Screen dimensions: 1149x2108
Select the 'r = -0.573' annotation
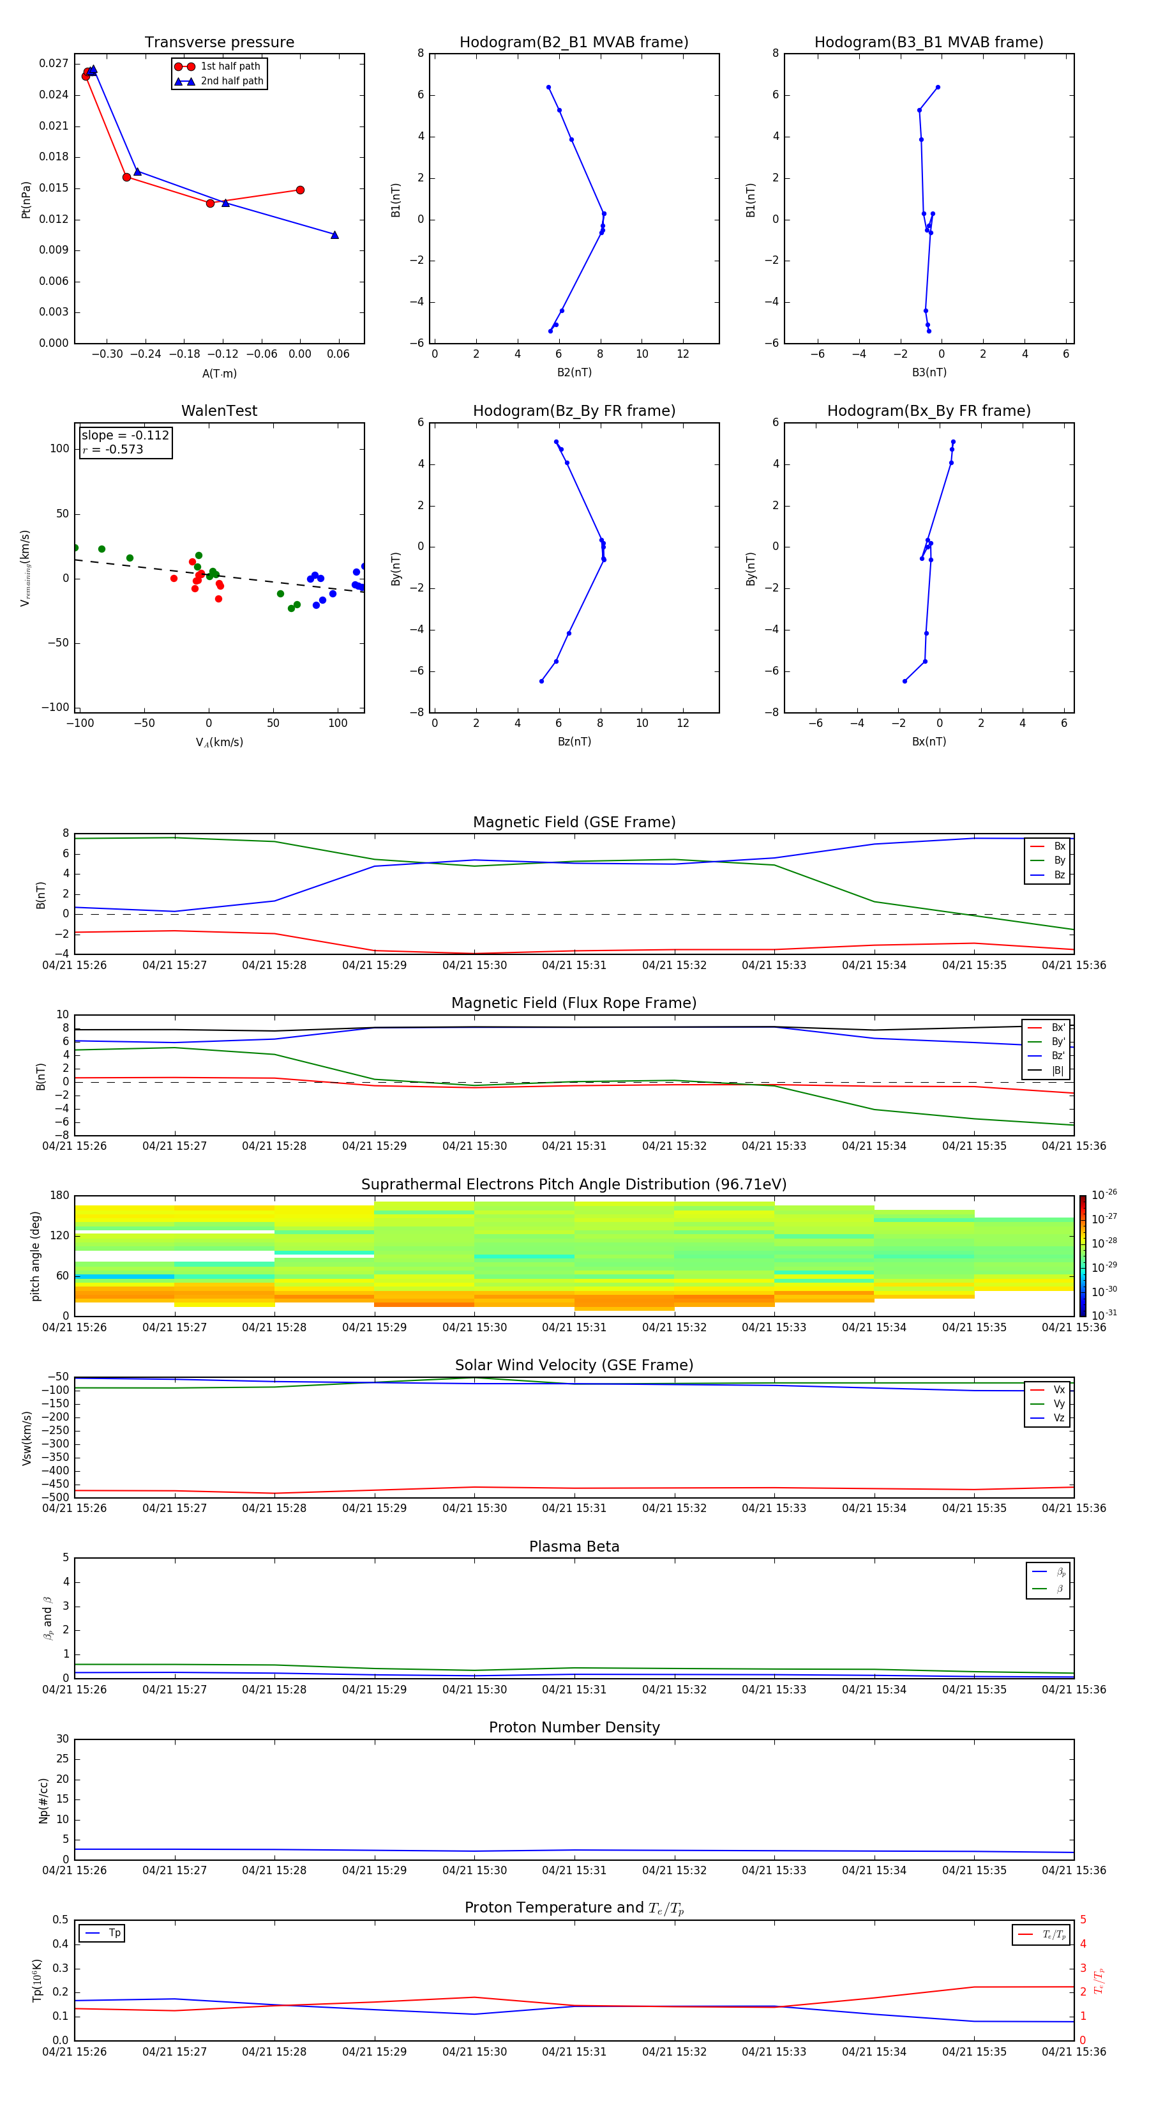113,449
